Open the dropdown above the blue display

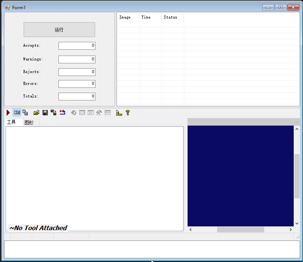pyautogui.click(x=297, y=122)
